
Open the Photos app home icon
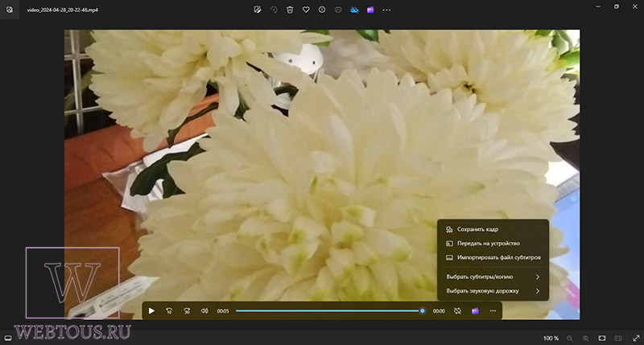click(10, 10)
